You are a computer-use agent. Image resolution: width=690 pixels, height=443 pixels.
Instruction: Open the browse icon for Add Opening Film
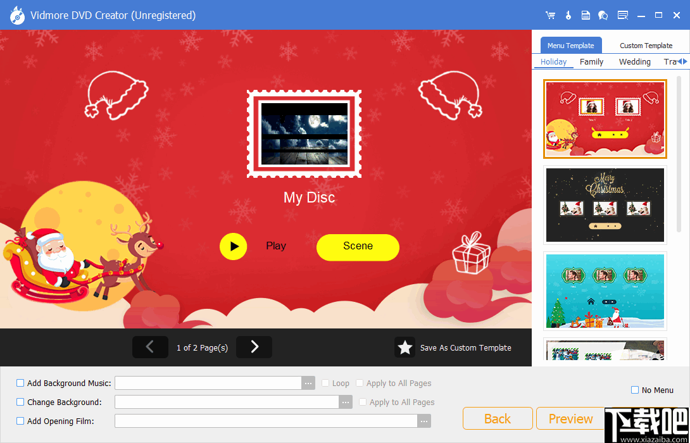pyautogui.click(x=424, y=420)
